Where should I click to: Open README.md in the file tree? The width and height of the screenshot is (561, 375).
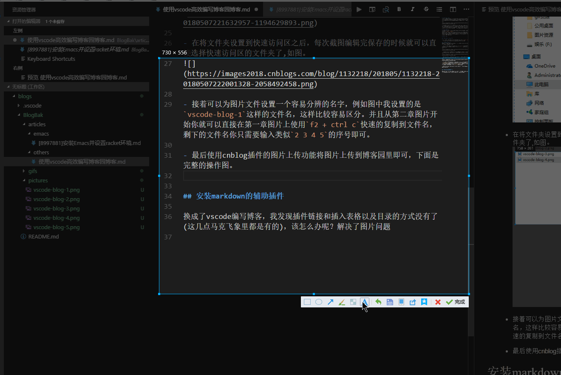tap(43, 236)
